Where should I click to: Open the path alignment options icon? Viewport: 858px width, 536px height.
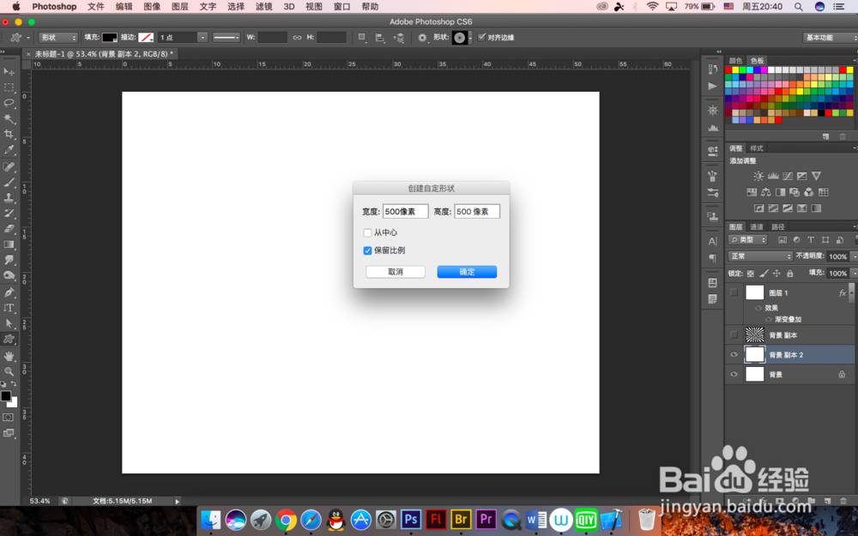coord(380,37)
